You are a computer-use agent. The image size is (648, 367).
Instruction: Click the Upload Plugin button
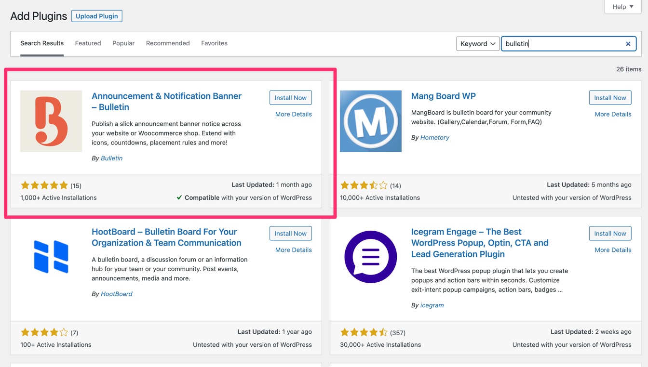coord(97,16)
